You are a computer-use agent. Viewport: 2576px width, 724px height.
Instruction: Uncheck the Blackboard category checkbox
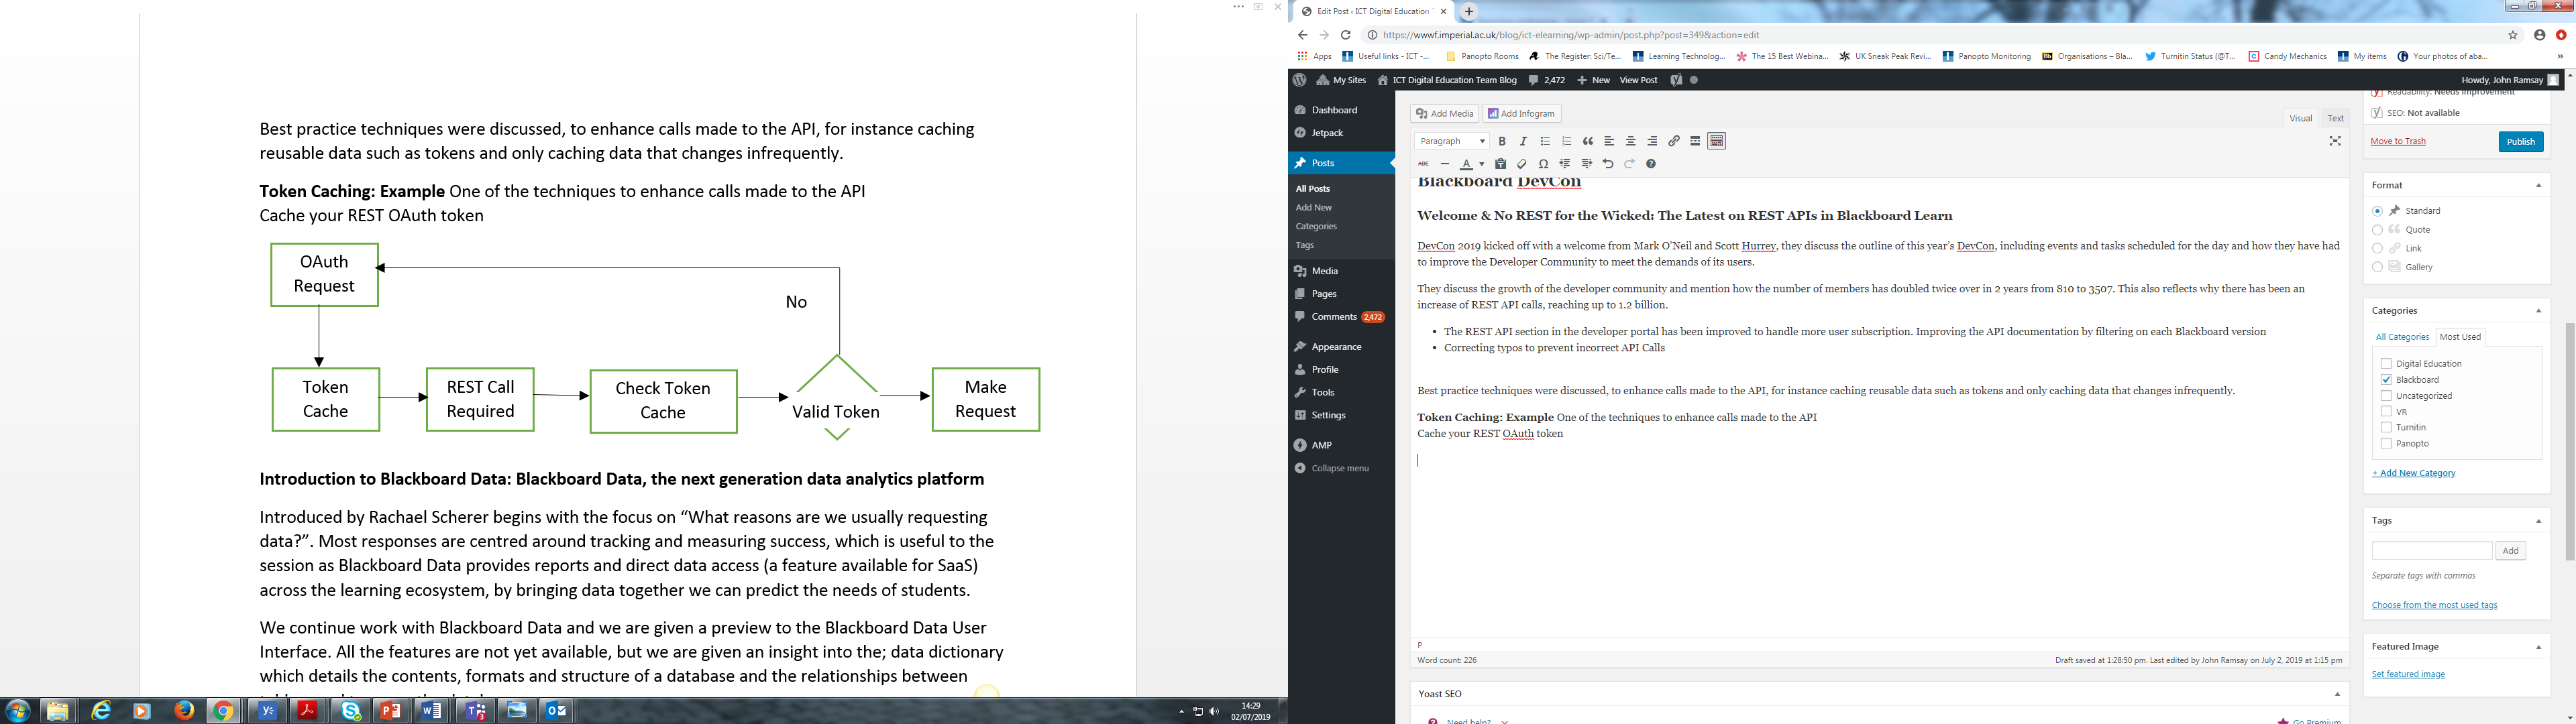(x=2386, y=380)
